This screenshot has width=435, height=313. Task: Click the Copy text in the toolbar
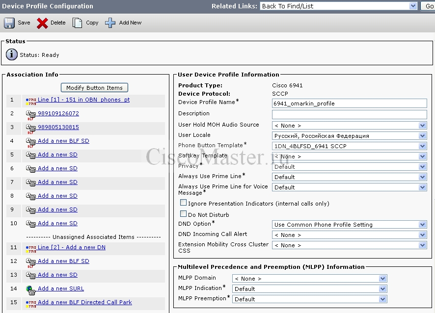pyautogui.click(x=92, y=23)
